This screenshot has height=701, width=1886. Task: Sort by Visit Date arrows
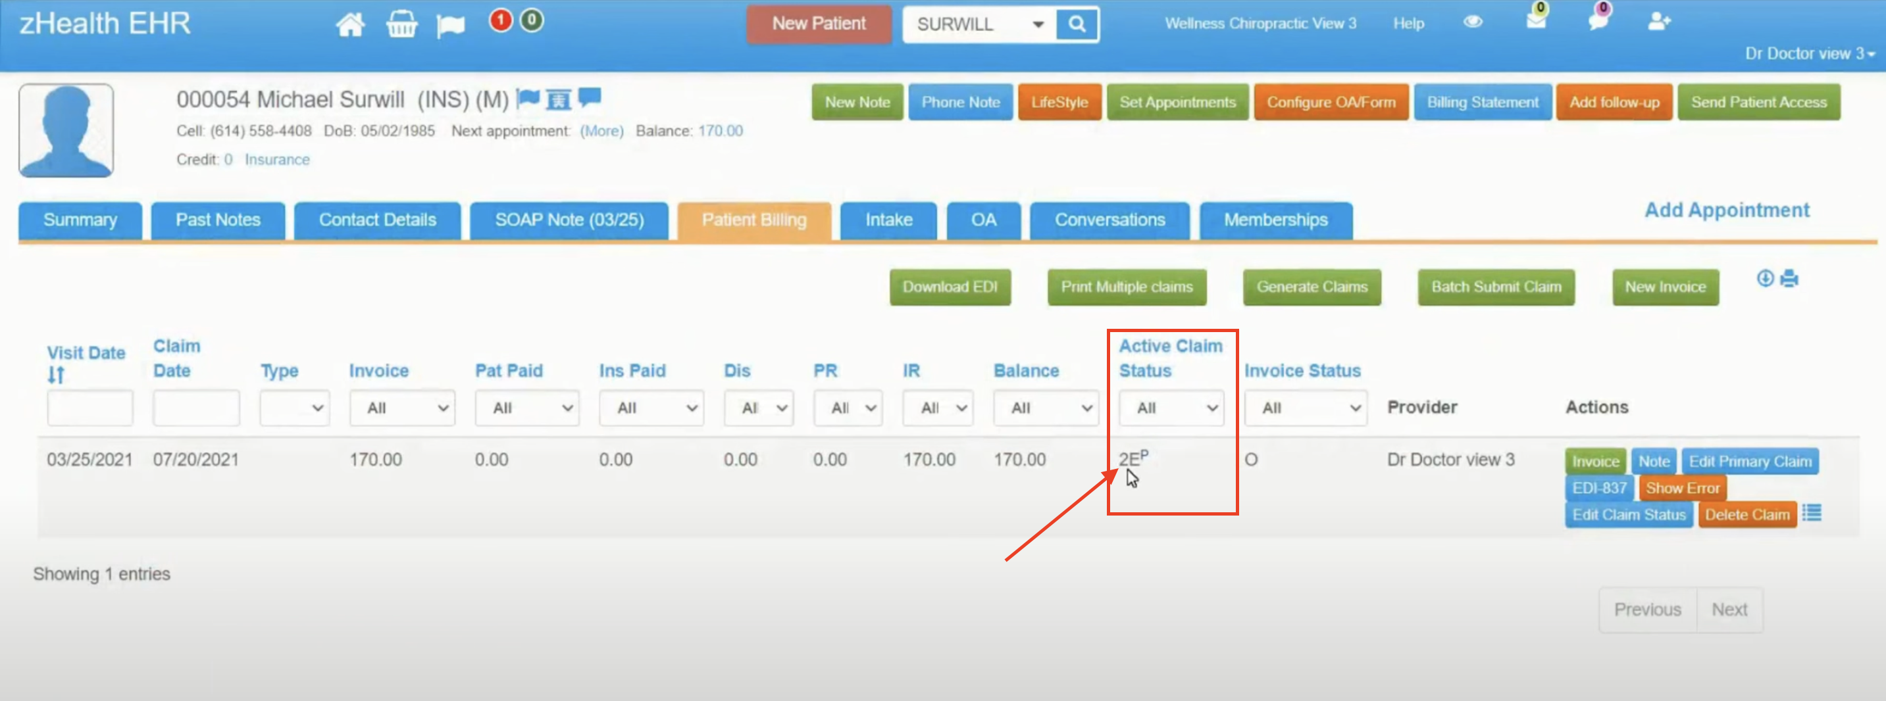pyautogui.click(x=57, y=375)
